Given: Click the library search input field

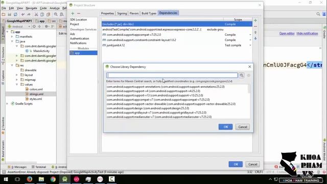Looking at the screenshot, I should [172, 75].
